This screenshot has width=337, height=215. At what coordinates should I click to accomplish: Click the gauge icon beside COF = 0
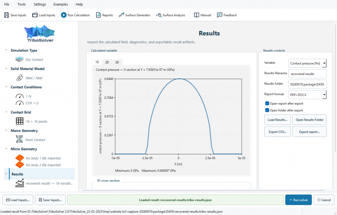click(x=19, y=103)
